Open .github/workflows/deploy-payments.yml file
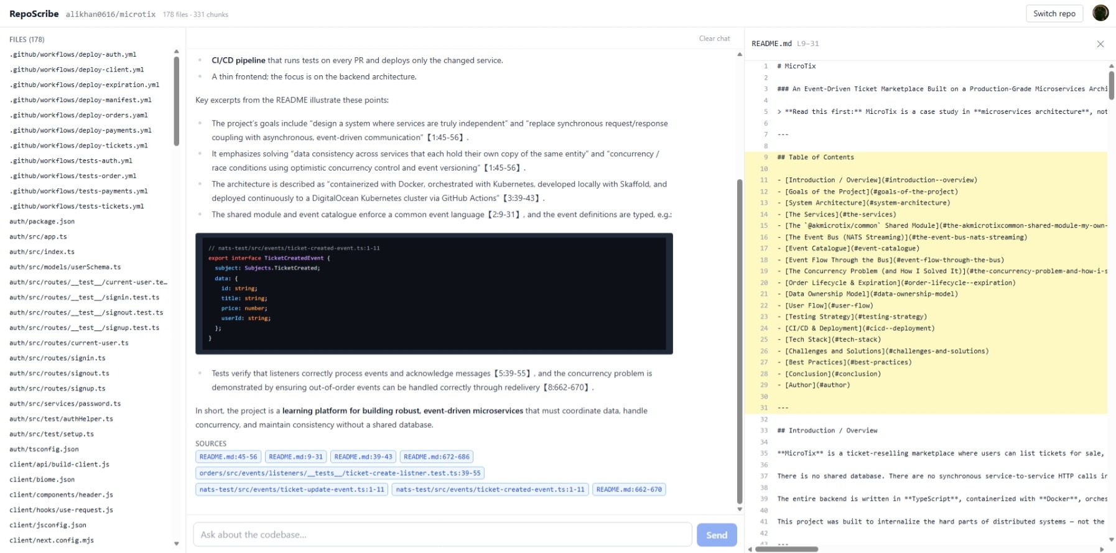The image size is (1116, 553). (81, 130)
